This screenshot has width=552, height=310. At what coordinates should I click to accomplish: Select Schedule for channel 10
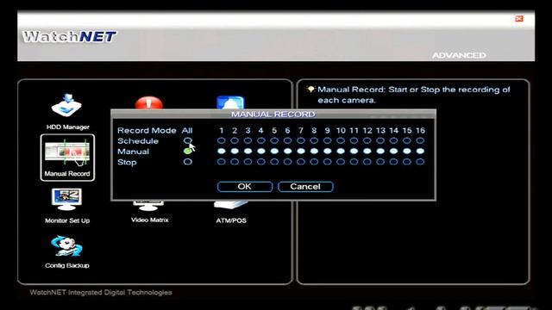click(341, 140)
